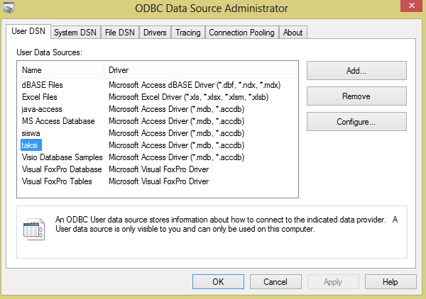Go to the Drivers tab
Screen dimensions: 426x299
(x=155, y=33)
